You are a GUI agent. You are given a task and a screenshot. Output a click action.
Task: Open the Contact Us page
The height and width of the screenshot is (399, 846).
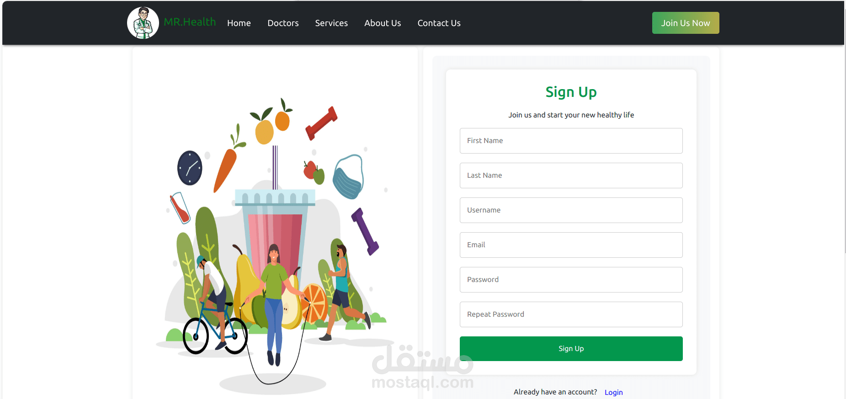click(439, 23)
